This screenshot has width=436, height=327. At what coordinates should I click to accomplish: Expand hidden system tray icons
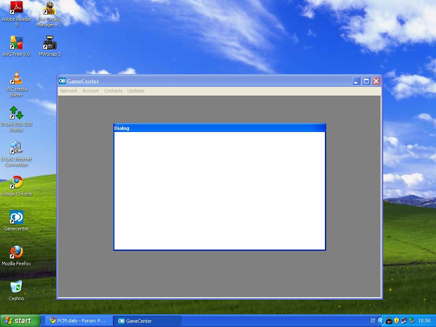click(381, 321)
